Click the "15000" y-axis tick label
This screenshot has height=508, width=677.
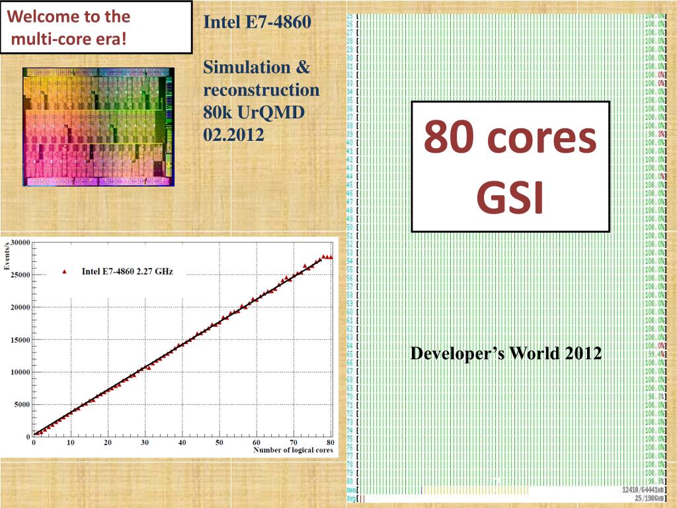tap(20, 339)
